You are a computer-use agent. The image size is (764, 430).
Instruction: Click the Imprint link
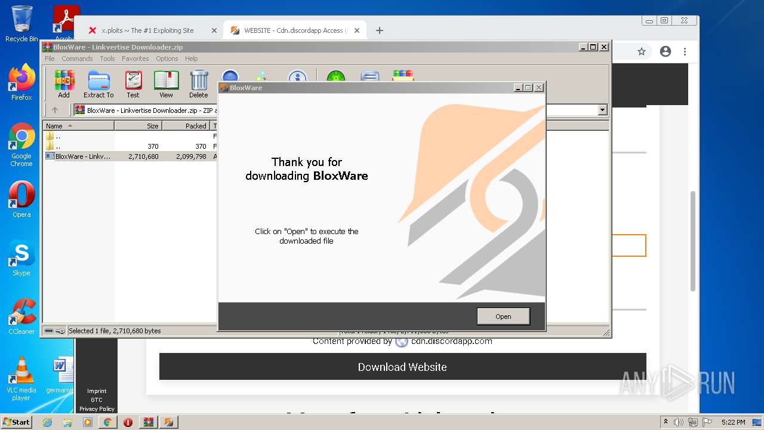pyautogui.click(x=97, y=391)
